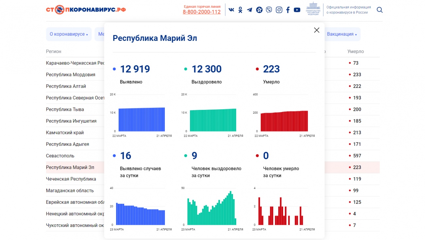
Task: Click the search magnifier icon
Action: coord(380,10)
